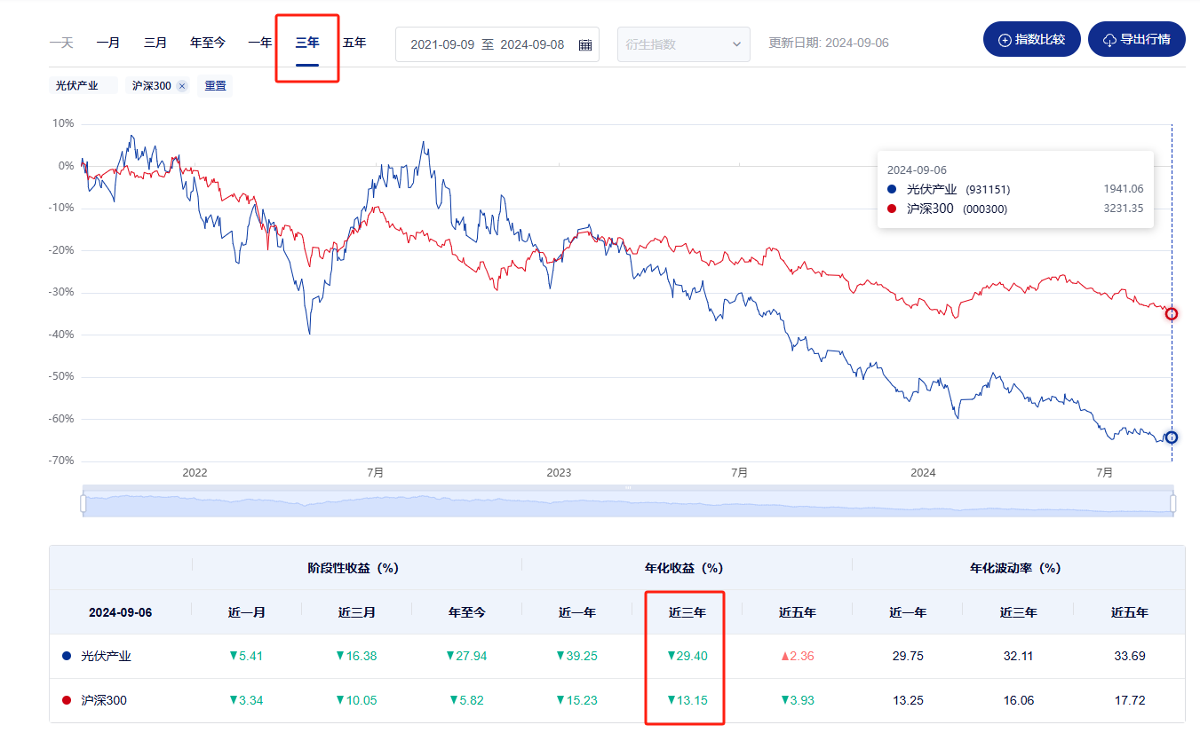Viewport: 1200px width, 733px height.
Task: Remove the 沪深300 tag via its × icon
Action: tap(182, 85)
